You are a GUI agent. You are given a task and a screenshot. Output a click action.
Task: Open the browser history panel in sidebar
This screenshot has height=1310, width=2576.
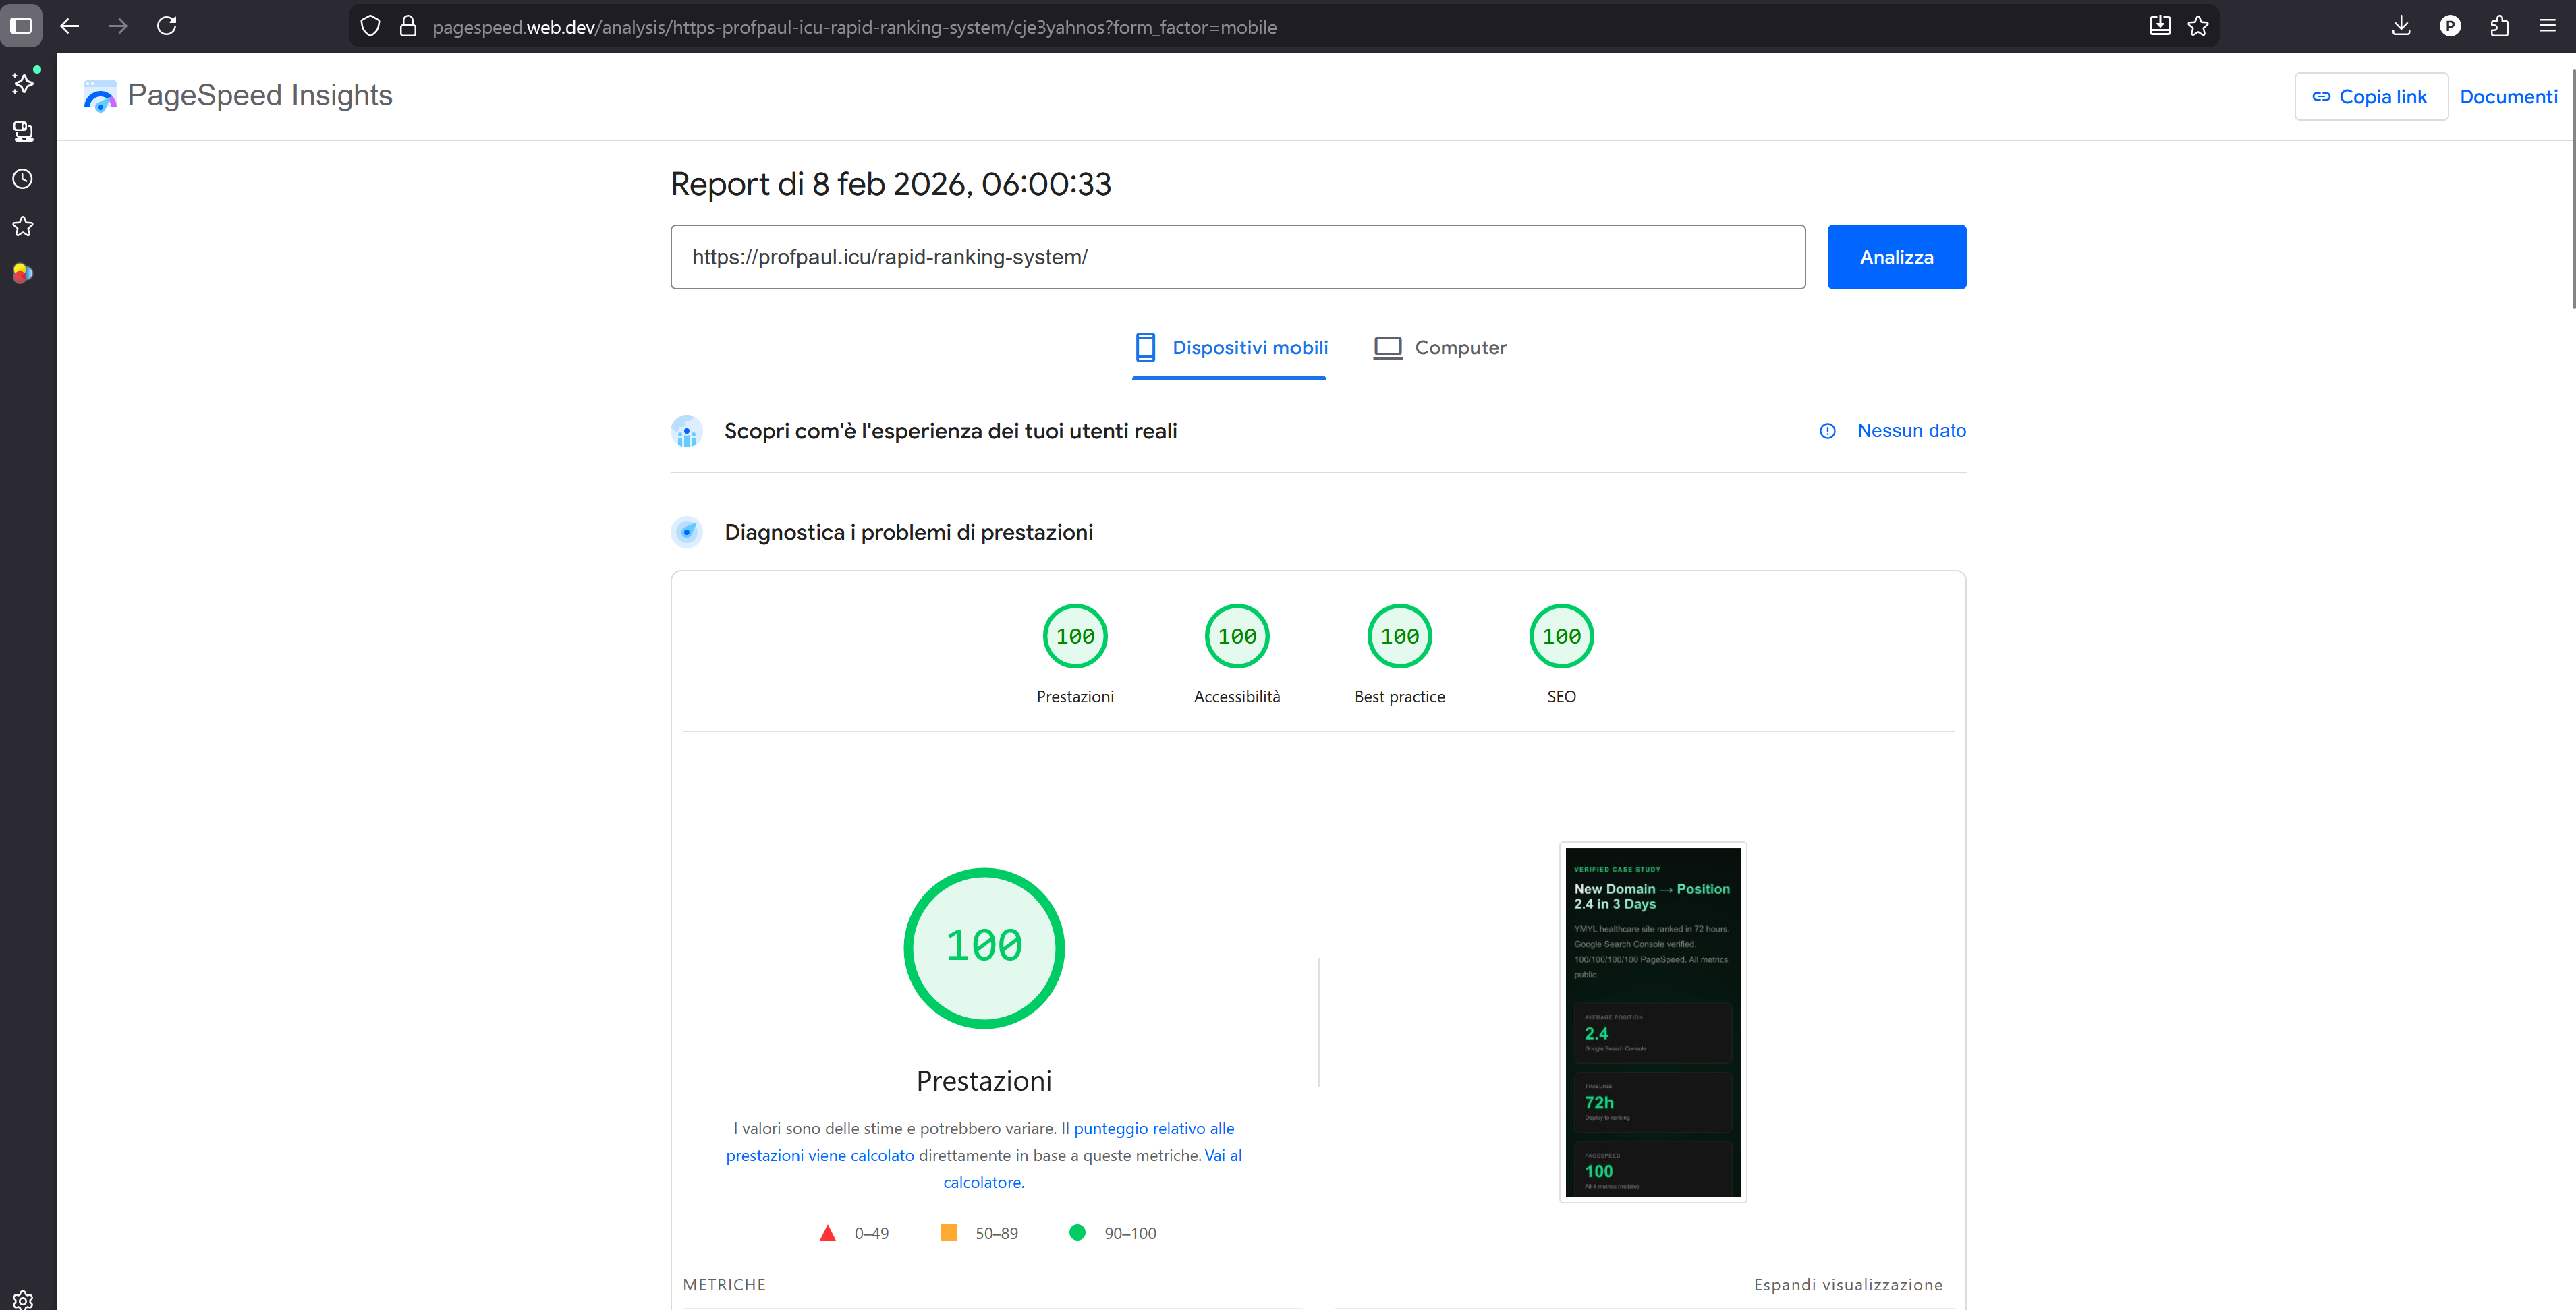tap(22, 179)
